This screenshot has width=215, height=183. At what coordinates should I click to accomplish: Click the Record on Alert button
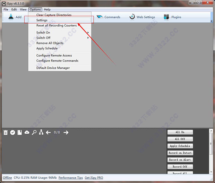180,160
